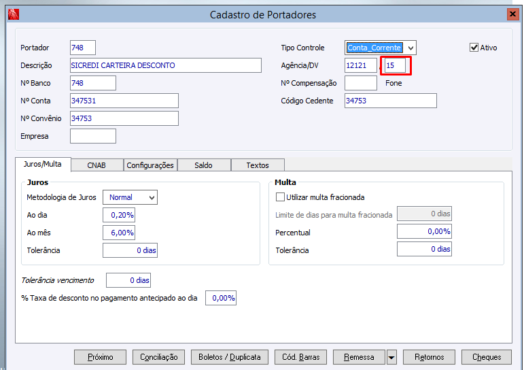The width and height of the screenshot is (524, 370).
Task: Click the Limite de dias multa fracionada field
Action: [424, 214]
